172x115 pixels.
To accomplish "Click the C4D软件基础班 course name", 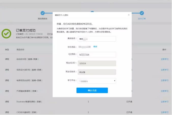I will click(x=26, y=112).
